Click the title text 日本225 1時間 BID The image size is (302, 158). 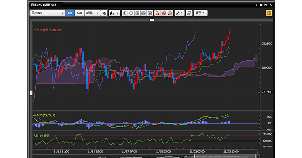[x=43, y=5]
